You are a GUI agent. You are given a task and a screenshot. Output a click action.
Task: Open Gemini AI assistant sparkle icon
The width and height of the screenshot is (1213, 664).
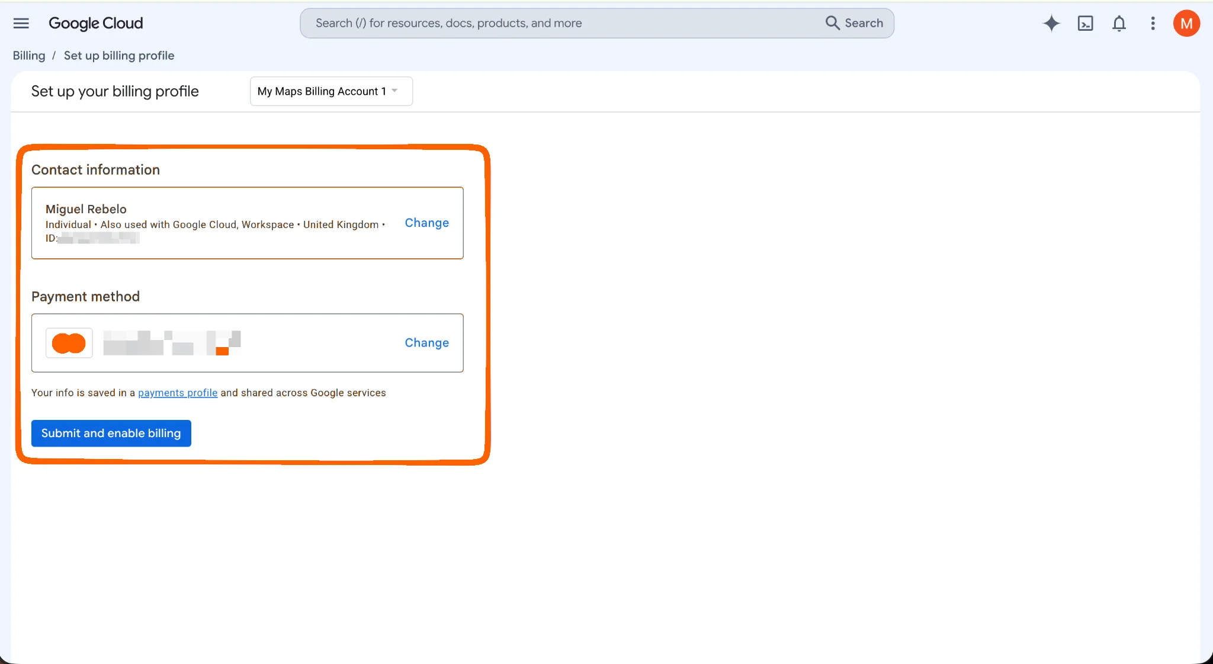1051,23
